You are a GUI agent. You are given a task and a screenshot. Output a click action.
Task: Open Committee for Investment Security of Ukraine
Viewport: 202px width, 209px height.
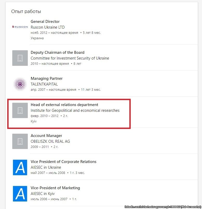coord(70,58)
